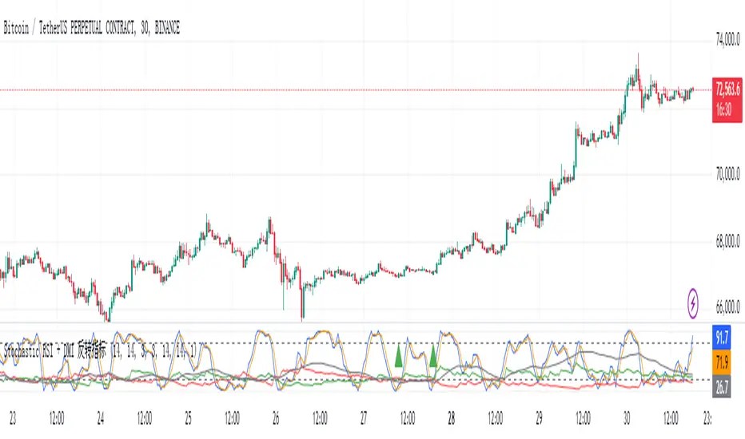
Task: Click the purple lightning bolt icon
Action: point(693,303)
